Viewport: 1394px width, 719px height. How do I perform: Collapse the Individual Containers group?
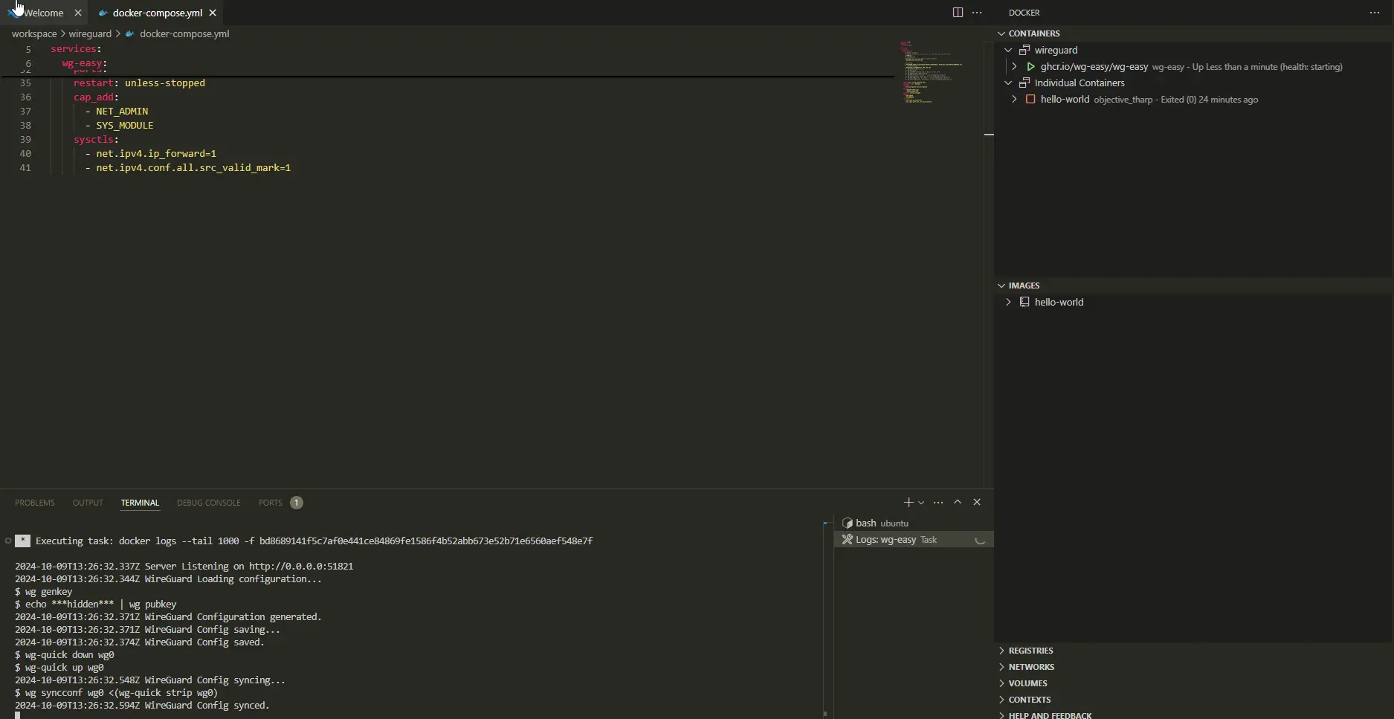click(1008, 83)
